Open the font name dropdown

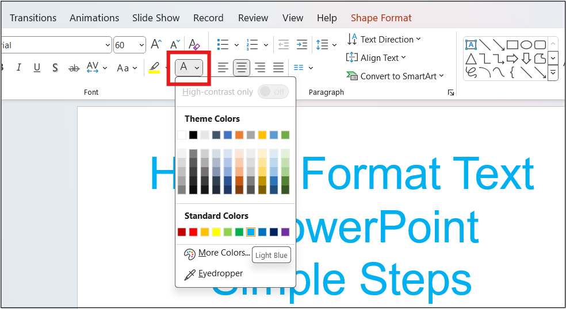point(107,45)
